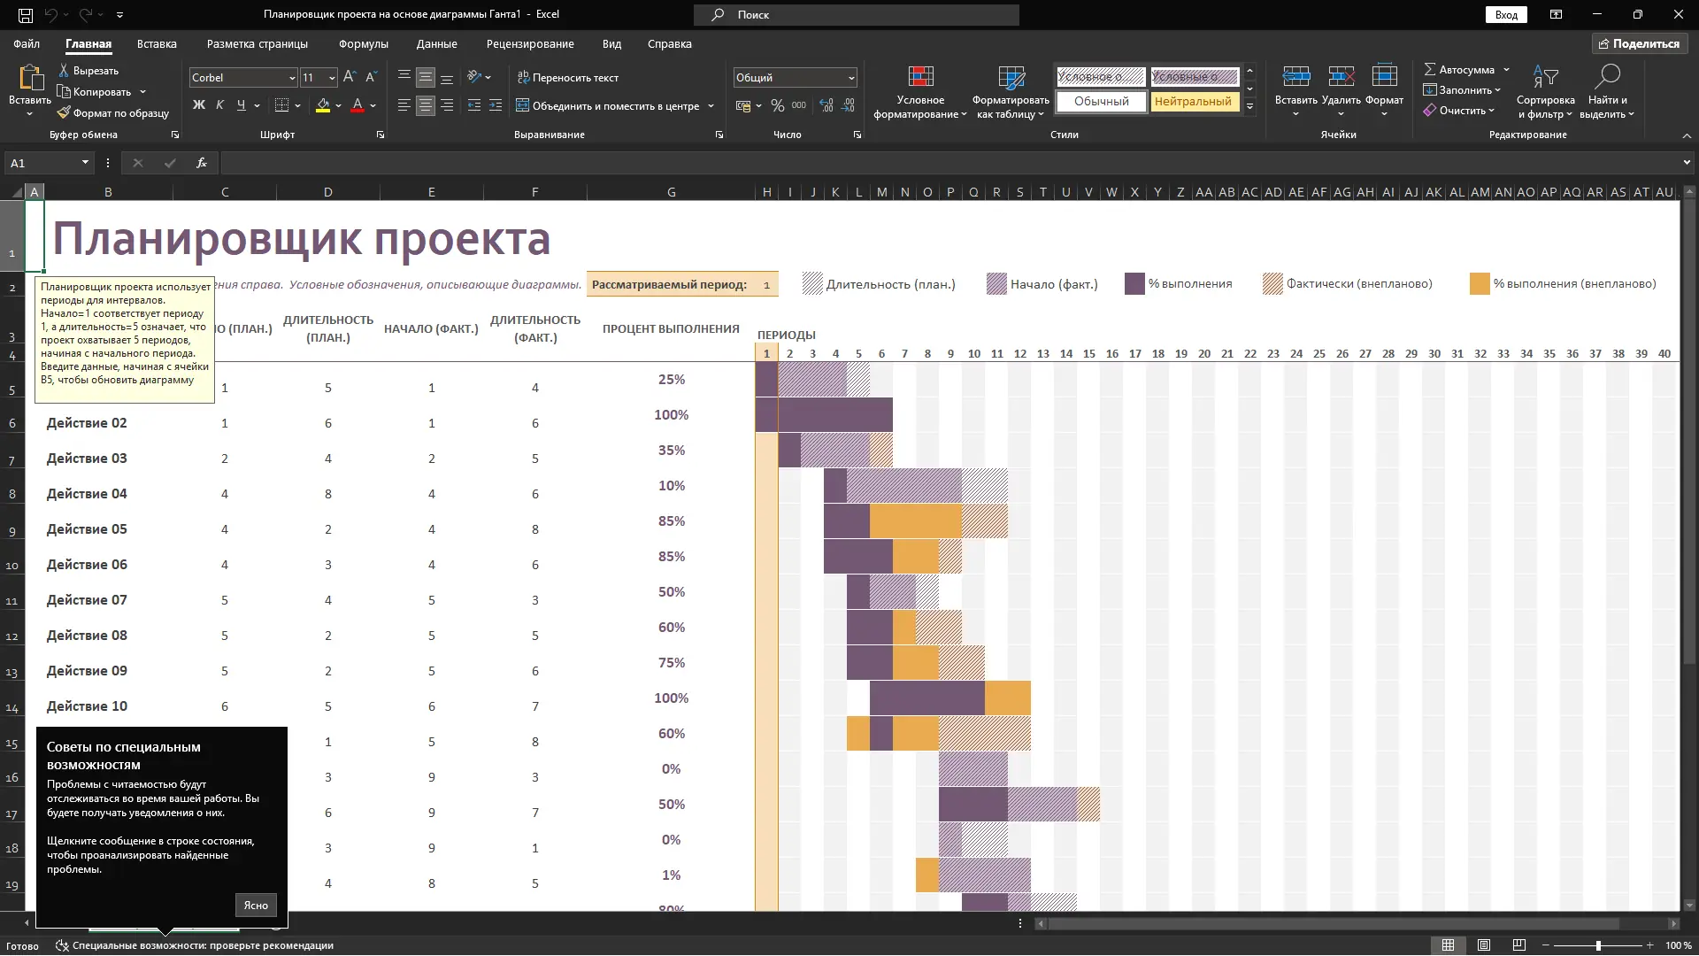The height and width of the screenshot is (956, 1699).
Task: Click the Conditional Formatting icon
Action: click(920, 78)
